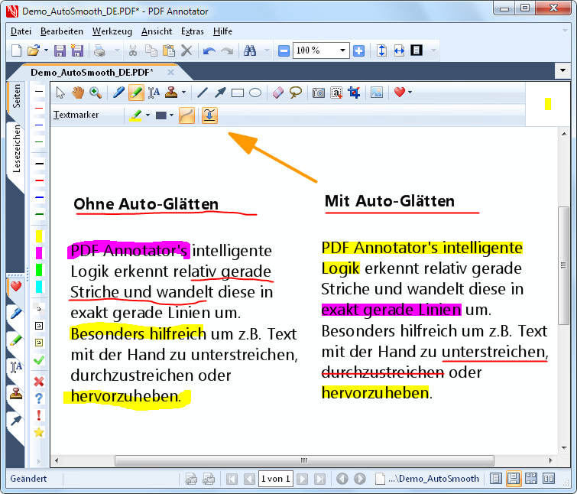Open the Lesezeichen sidebar tab
The height and width of the screenshot is (494, 577).
(x=16, y=148)
